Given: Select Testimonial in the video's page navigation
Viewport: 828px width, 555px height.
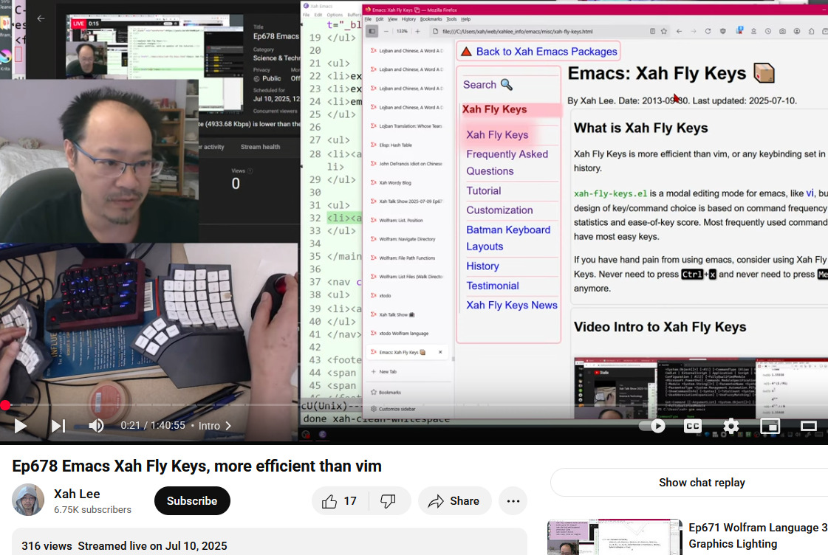Looking at the screenshot, I should [x=493, y=286].
